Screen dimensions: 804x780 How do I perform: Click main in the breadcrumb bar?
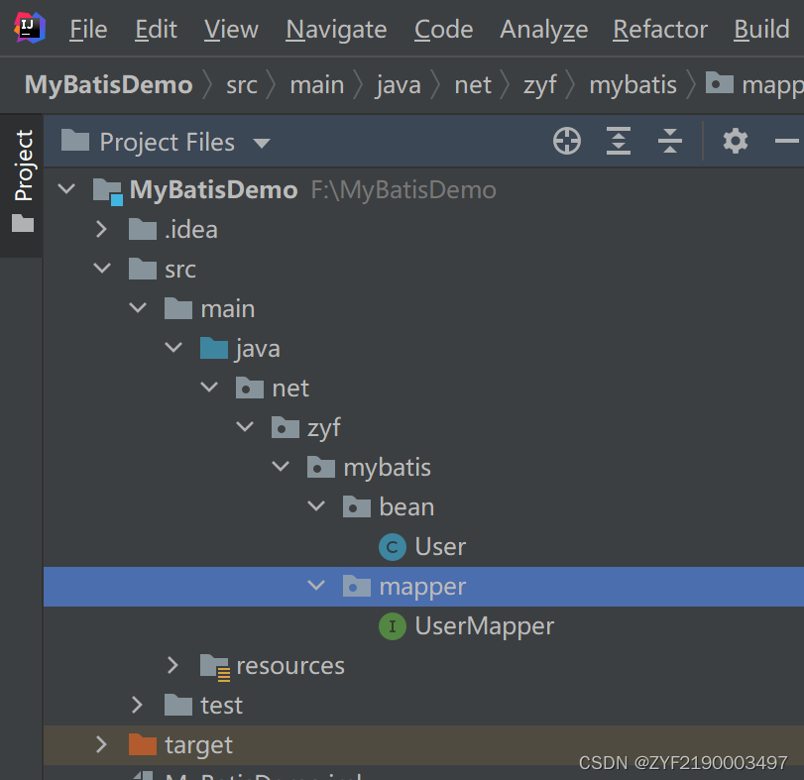coord(317,84)
